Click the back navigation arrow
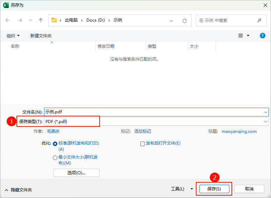The width and height of the screenshot is (271, 198). click(x=8, y=20)
